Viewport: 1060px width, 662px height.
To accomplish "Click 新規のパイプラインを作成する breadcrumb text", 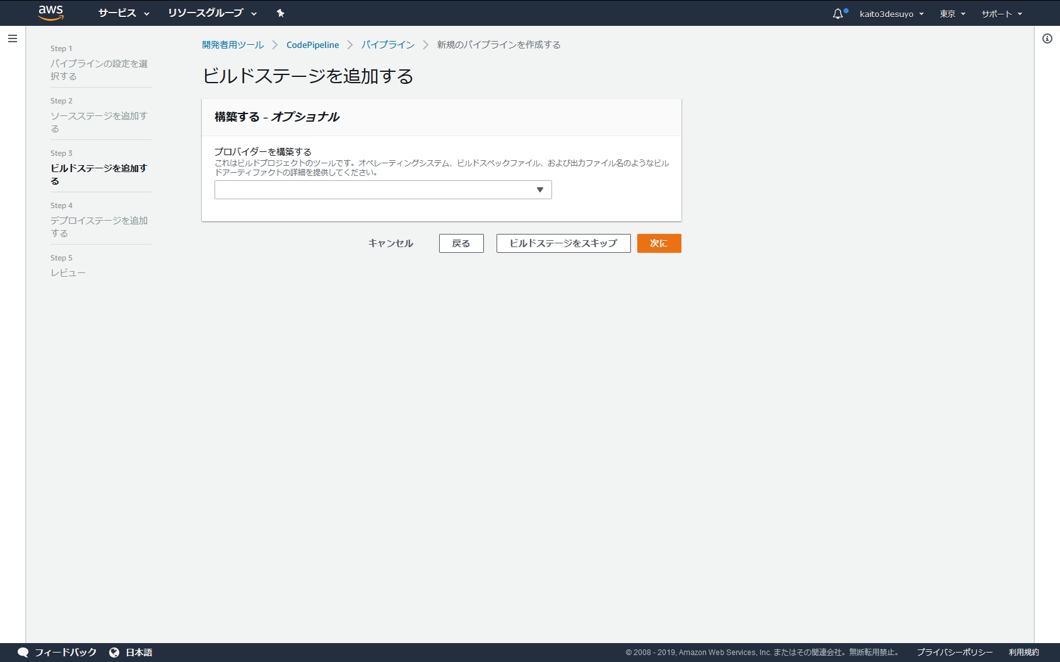I will (498, 45).
